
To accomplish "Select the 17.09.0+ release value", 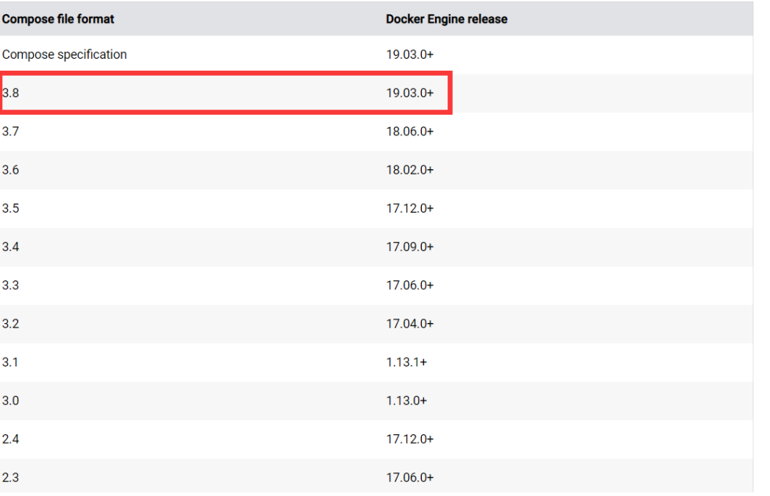I will tap(410, 247).
